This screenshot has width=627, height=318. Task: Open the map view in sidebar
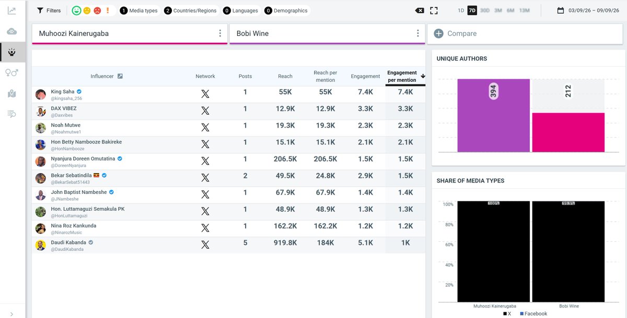point(11,94)
